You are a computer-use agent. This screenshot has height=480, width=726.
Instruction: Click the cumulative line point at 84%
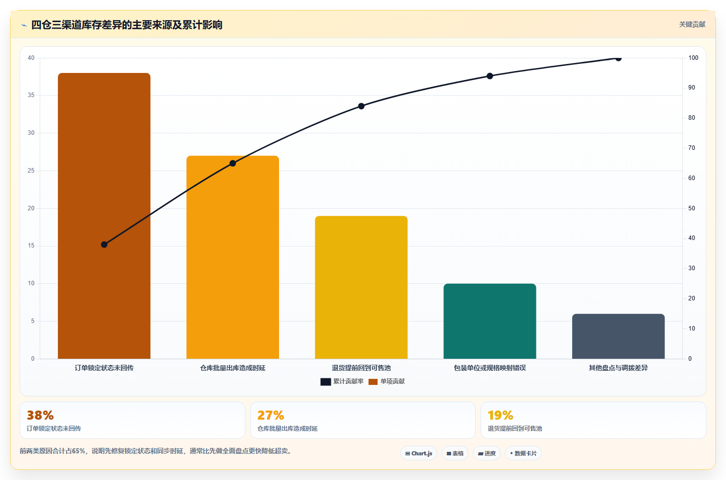coord(361,106)
